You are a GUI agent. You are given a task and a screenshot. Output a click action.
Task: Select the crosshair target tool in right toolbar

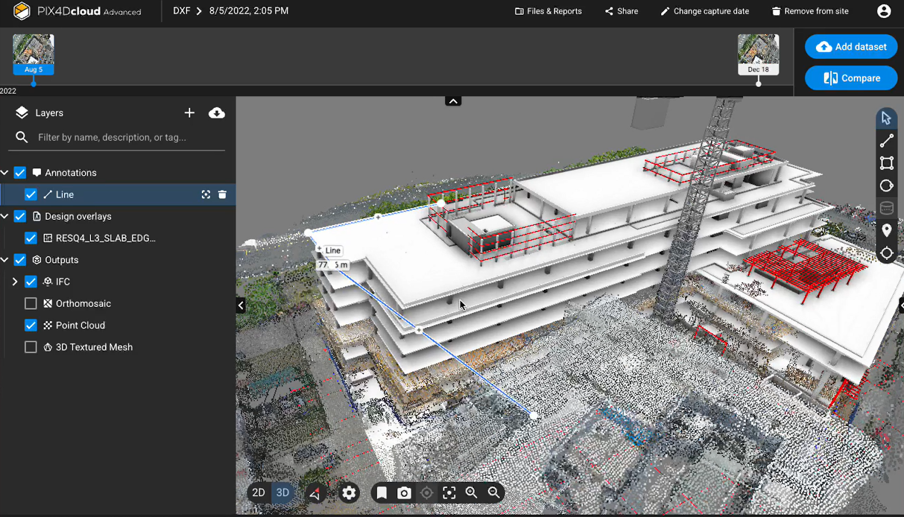point(886,253)
